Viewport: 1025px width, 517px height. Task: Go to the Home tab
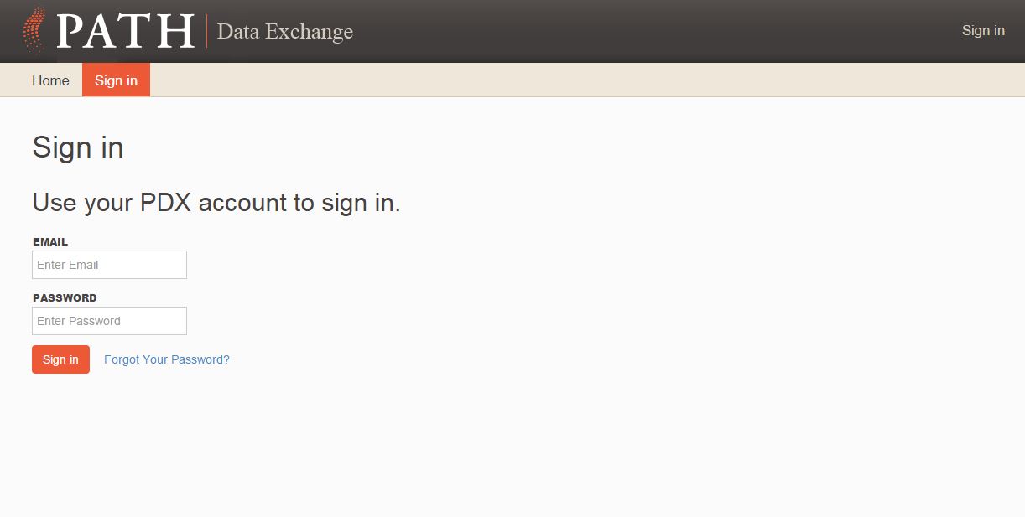tap(50, 80)
